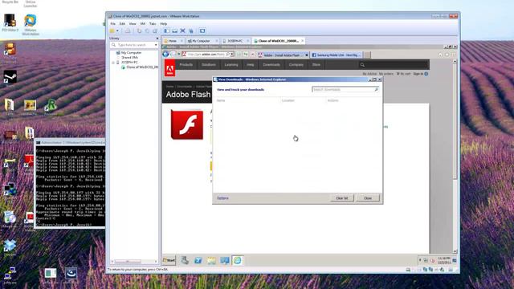This screenshot has height=289, width=514.
Task: Click the stop loading X icon in IE
Action: [x=252, y=55]
